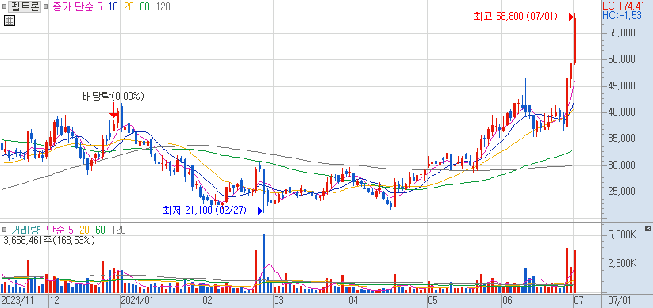Viewport: 653px width, 308px height.
Task: Select the green 60-day volume average label
Action: click(100, 230)
